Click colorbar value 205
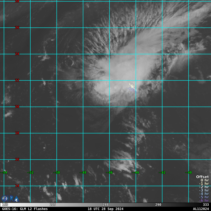The width and height of the screenshot is (211, 211). [52, 205]
